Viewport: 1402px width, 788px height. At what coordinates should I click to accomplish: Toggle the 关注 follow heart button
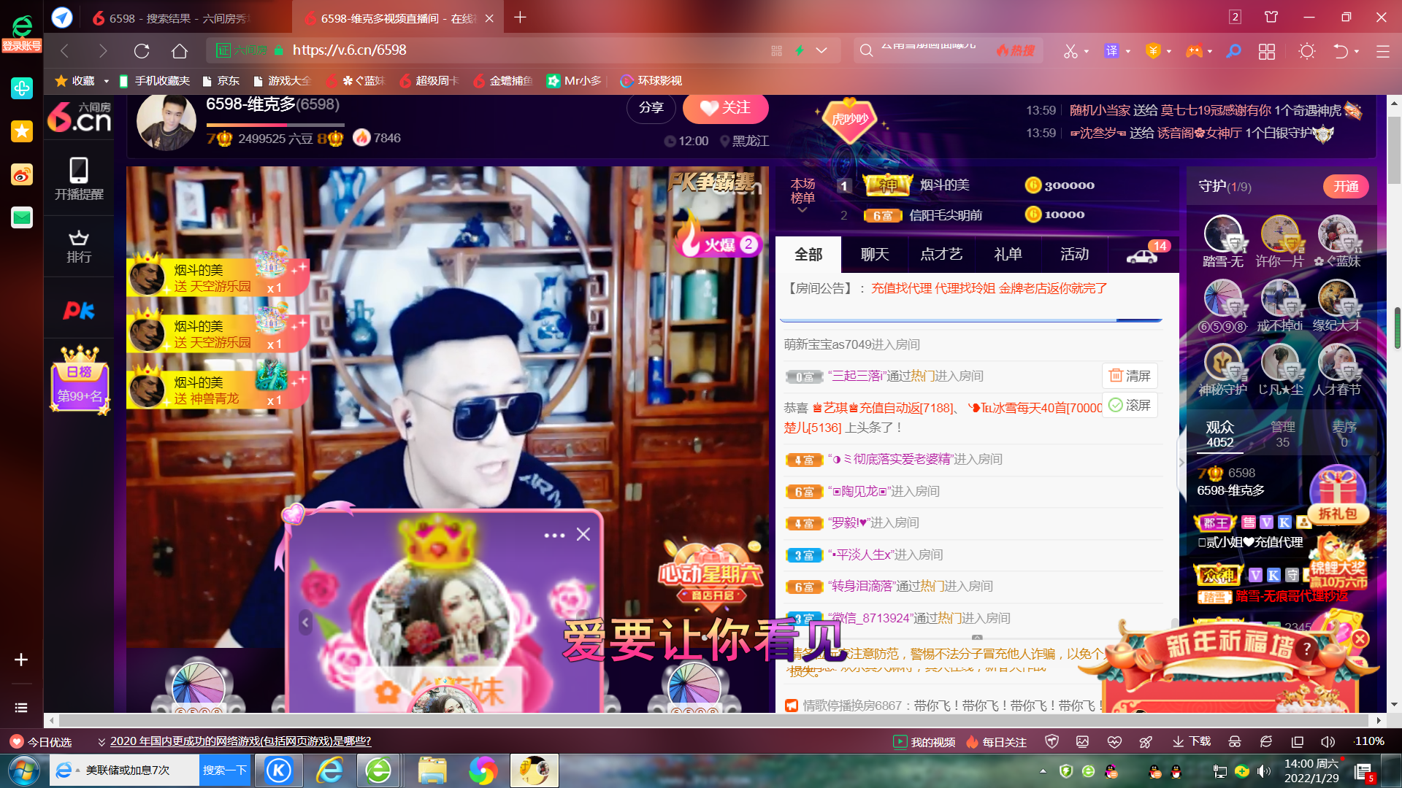(x=725, y=108)
